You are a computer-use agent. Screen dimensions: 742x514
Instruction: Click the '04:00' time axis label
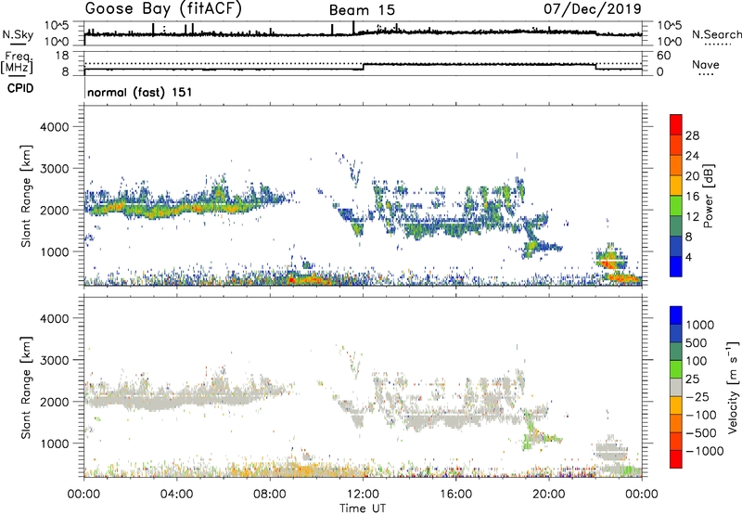(x=177, y=495)
